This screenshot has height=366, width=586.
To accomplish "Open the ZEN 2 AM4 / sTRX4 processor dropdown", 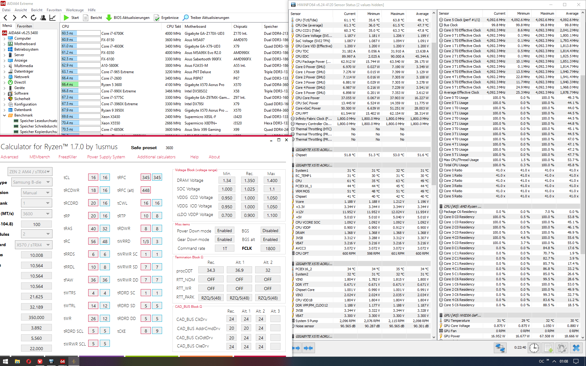I will (30, 172).
